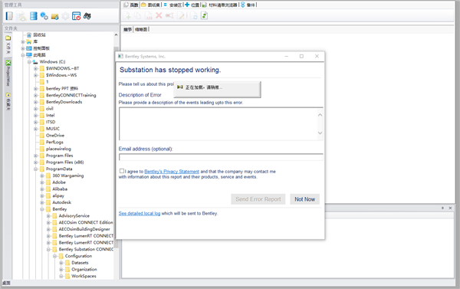Select the Autodesk folder under ProgramData
Screen dimensions: 460x289
coord(62,202)
